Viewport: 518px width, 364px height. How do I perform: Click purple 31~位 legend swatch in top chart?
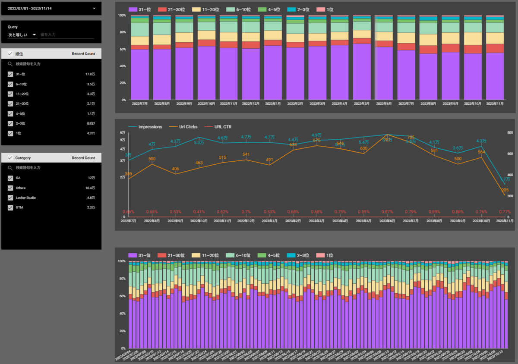[x=133, y=9]
